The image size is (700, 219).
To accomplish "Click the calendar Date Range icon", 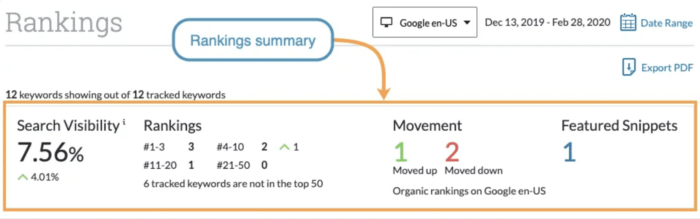I will (x=628, y=23).
